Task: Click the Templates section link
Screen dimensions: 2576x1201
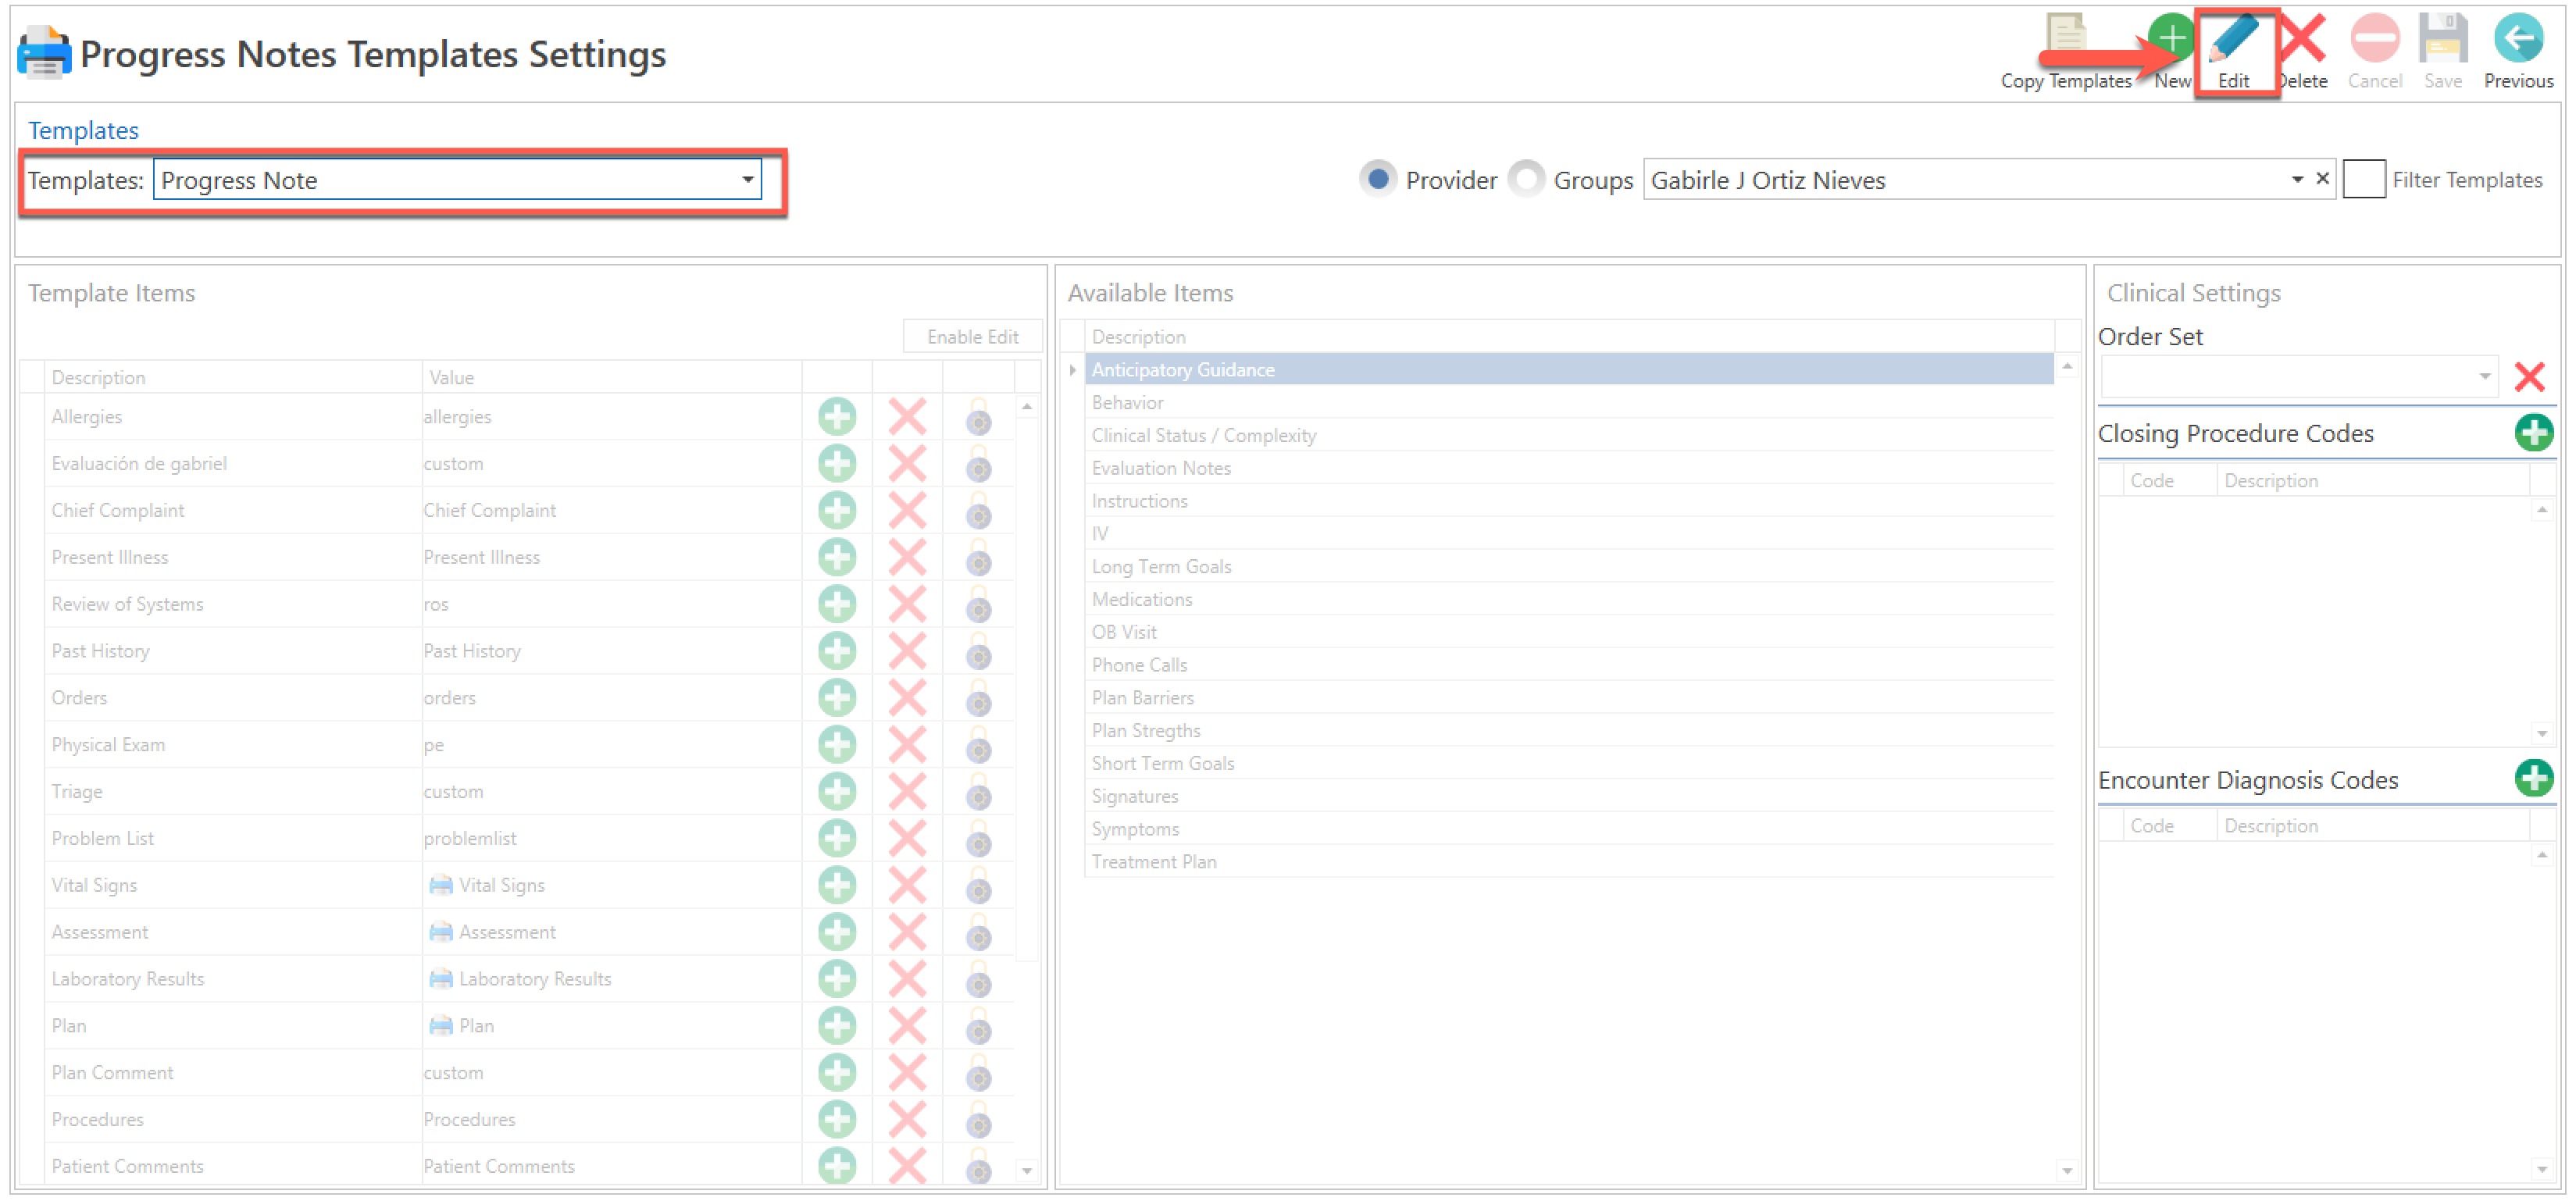Action: (x=83, y=131)
